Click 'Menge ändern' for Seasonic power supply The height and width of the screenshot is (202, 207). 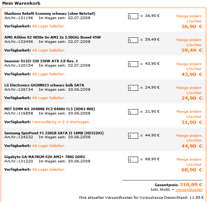(189, 64)
